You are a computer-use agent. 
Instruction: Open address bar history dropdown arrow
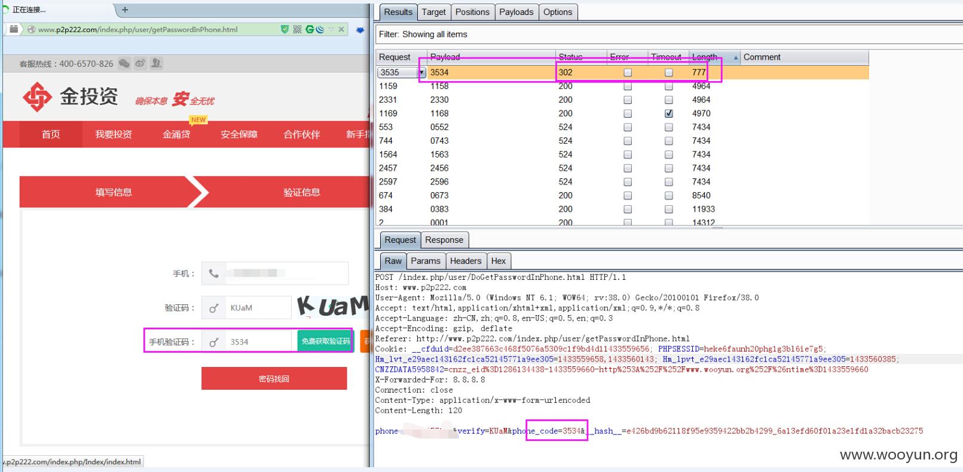(331, 29)
